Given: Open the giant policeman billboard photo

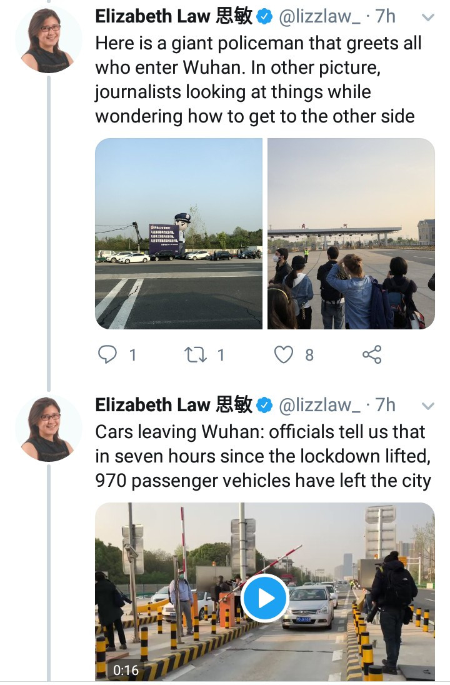Looking at the screenshot, I should (x=179, y=234).
